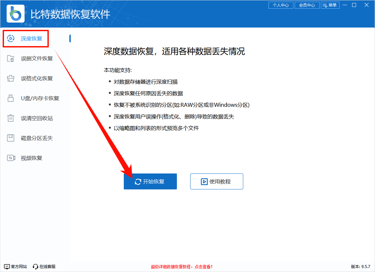
Task: Maximize the application window
Action: pos(354,5)
